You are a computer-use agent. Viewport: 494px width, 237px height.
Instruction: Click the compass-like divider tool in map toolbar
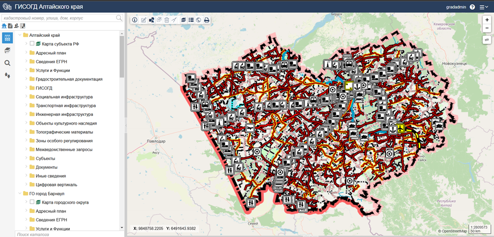click(x=174, y=20)
